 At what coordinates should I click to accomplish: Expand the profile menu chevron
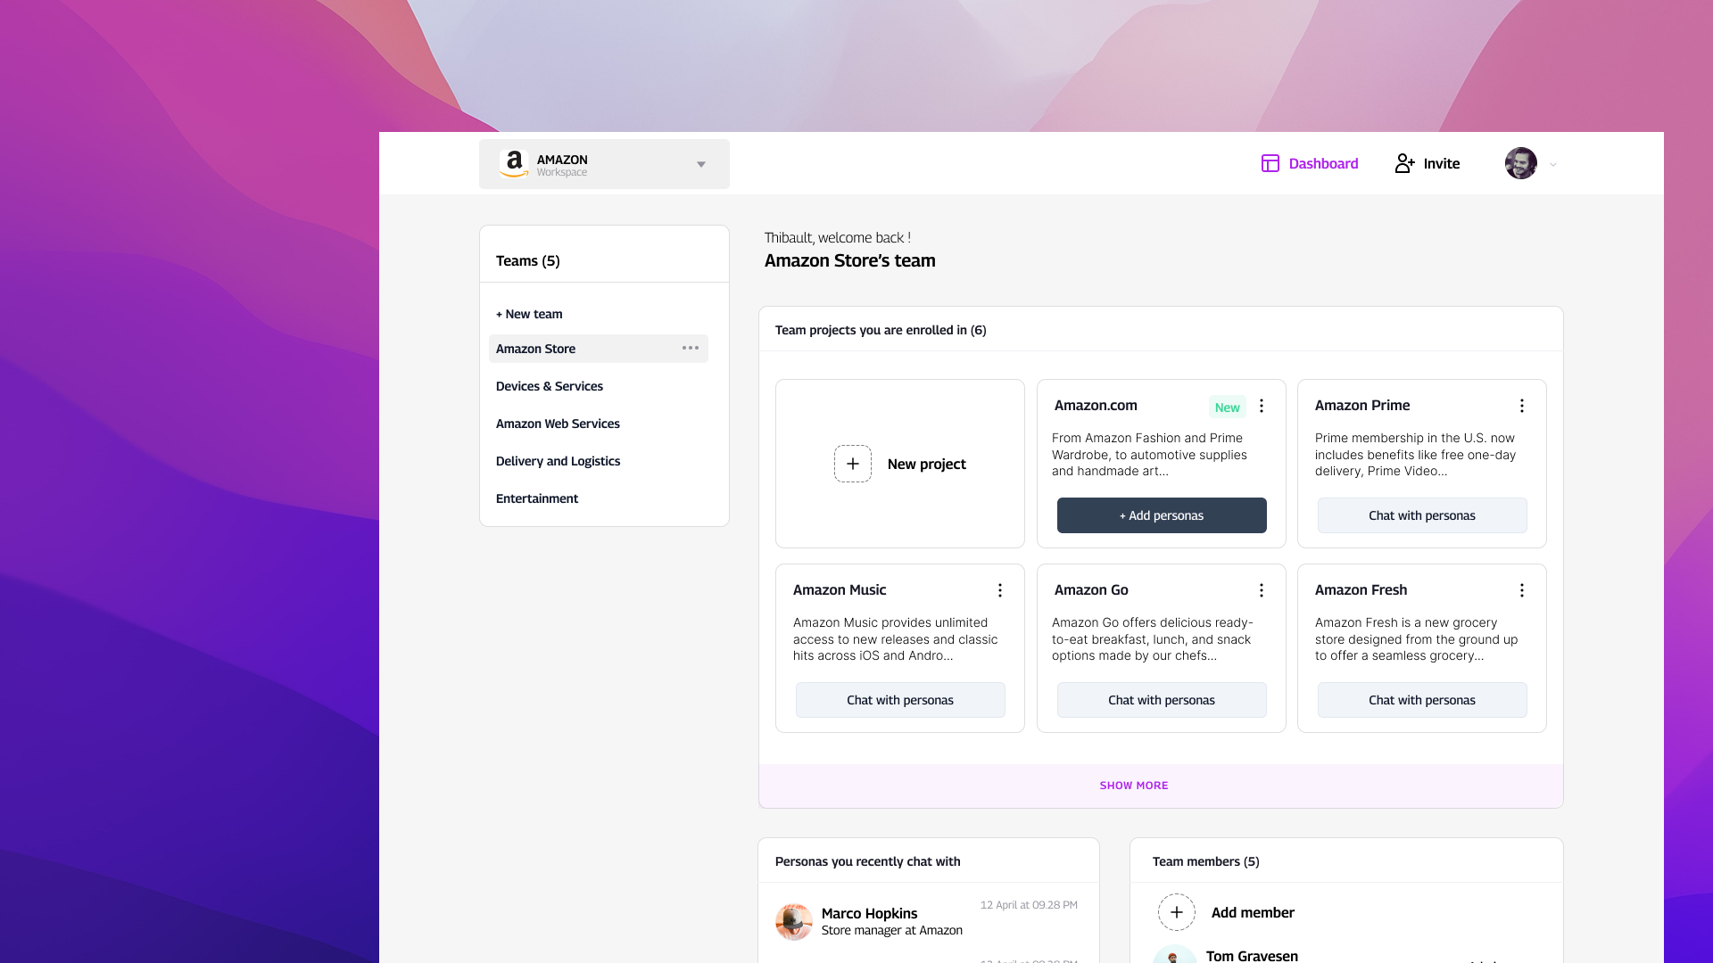coord(1553,164)
